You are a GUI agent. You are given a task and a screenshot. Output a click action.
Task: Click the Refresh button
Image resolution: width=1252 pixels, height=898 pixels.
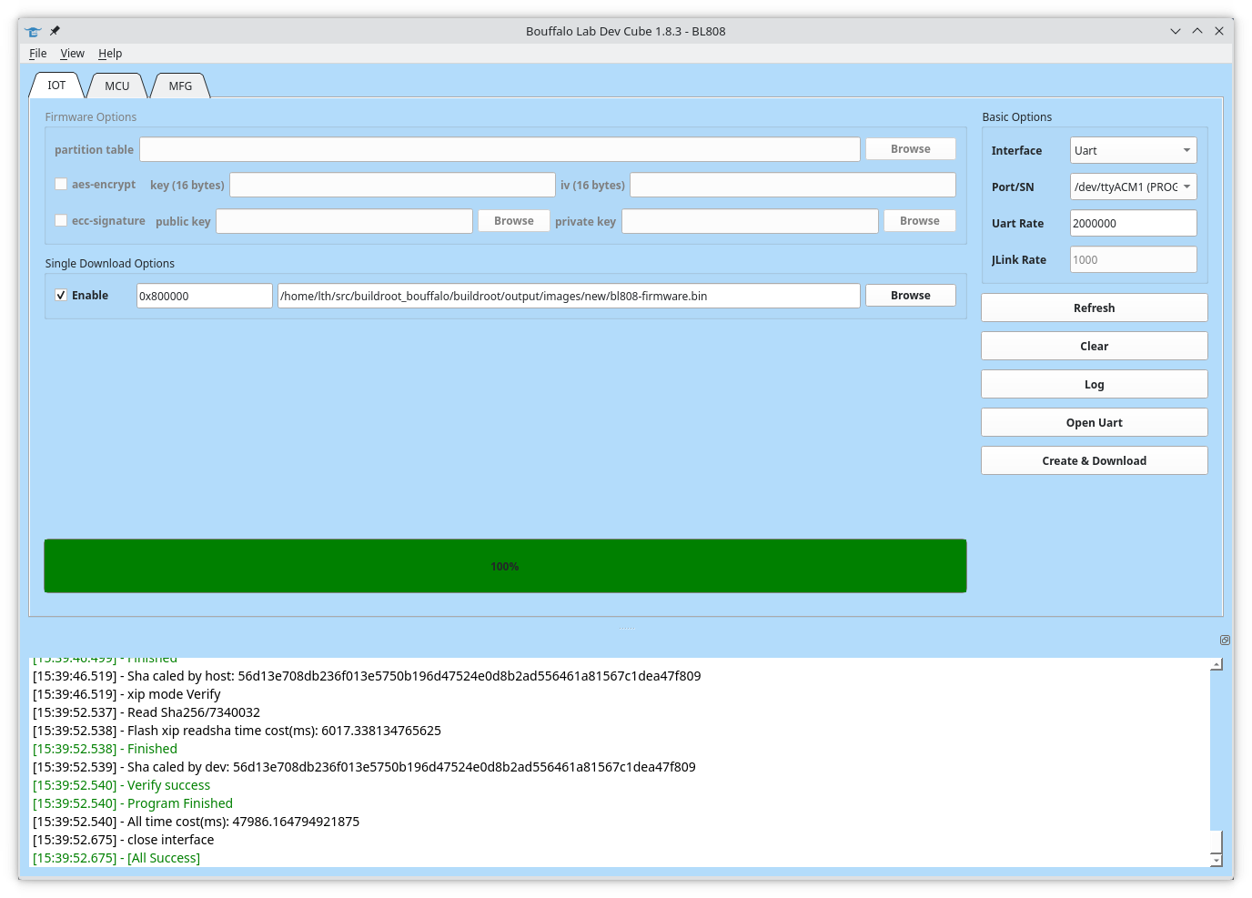[x=1094, y=308]
